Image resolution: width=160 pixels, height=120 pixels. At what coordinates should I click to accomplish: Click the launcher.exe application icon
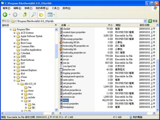pyautogui.click(x=61, y=70)
